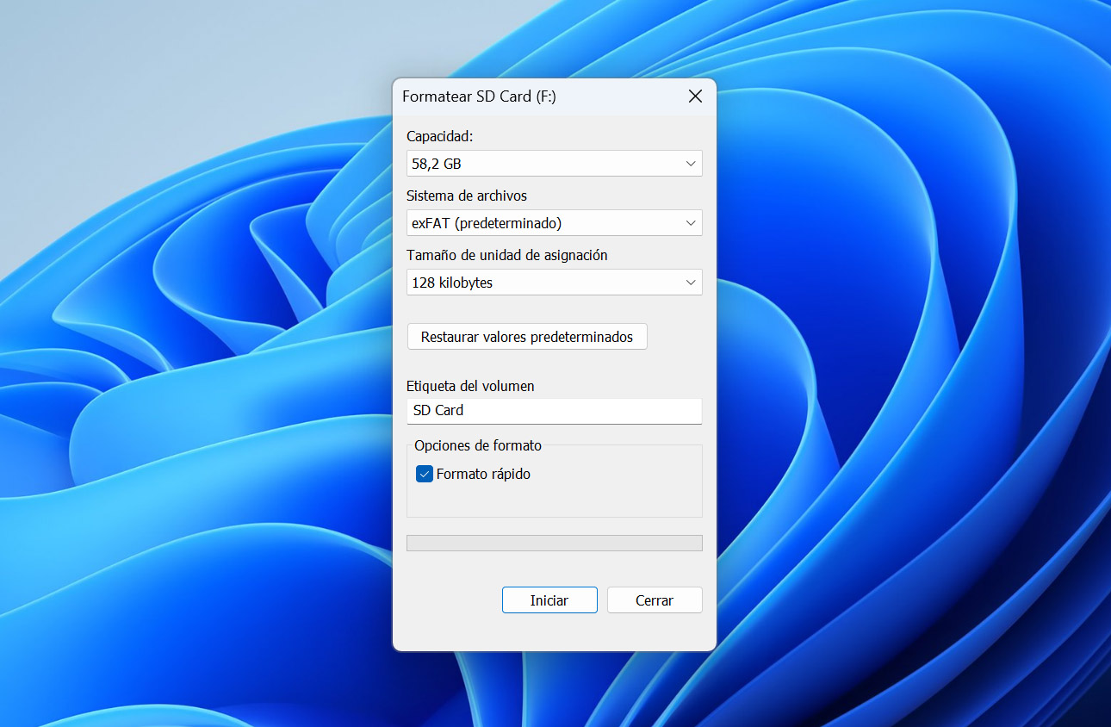Viewport: 1111px width, 727px height.
Task: Click the Tamaño de unidad de asignación label
Action: coord(507,255)
